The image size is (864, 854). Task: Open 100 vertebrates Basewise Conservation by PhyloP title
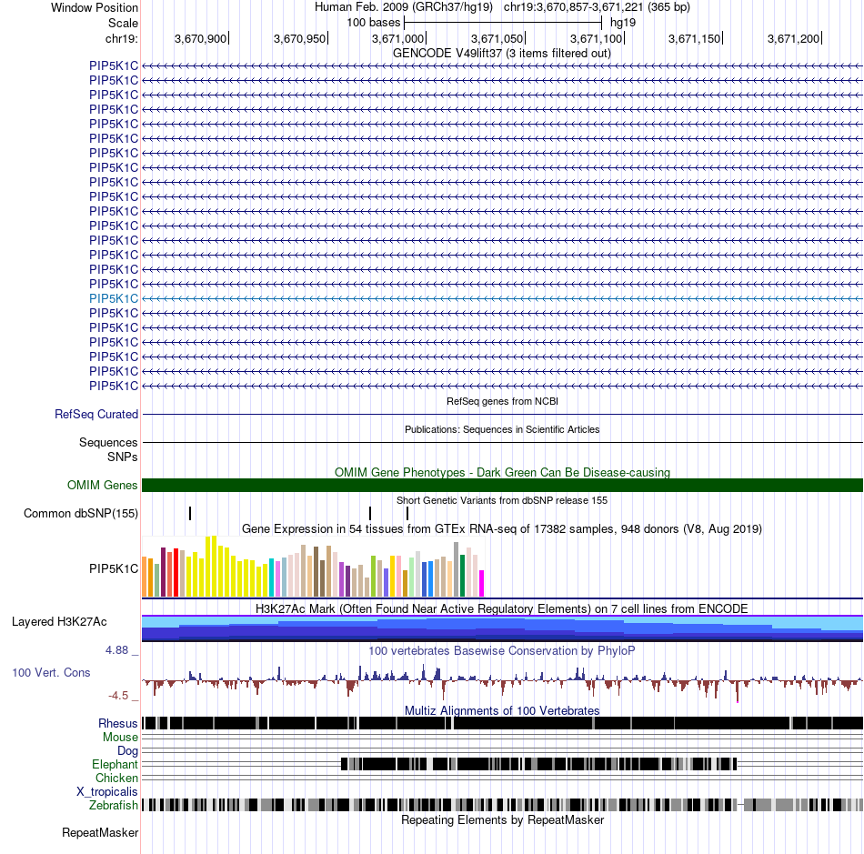point(502,650)
